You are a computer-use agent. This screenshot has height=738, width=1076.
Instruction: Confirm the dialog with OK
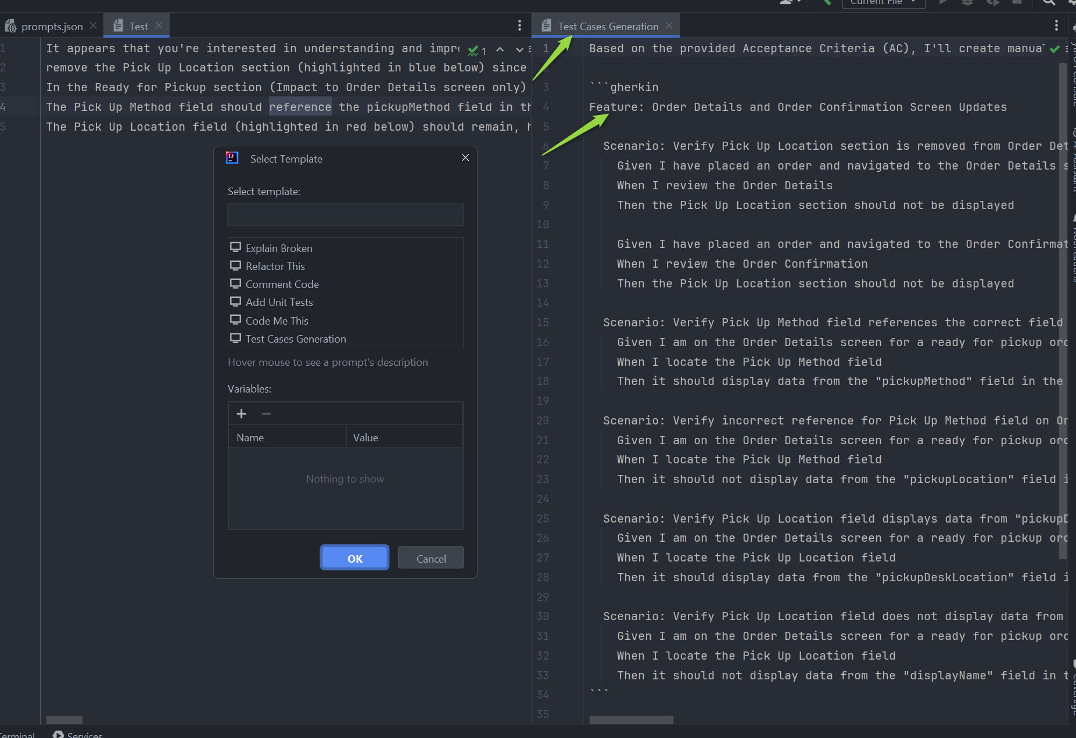(x=354, y=558)
